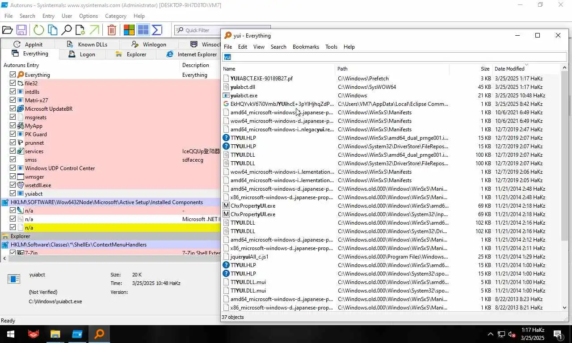This screenshot has height=343, width=572.
Task: Switch to the Explorer tab in Autoruns
Action: (130, 54)
